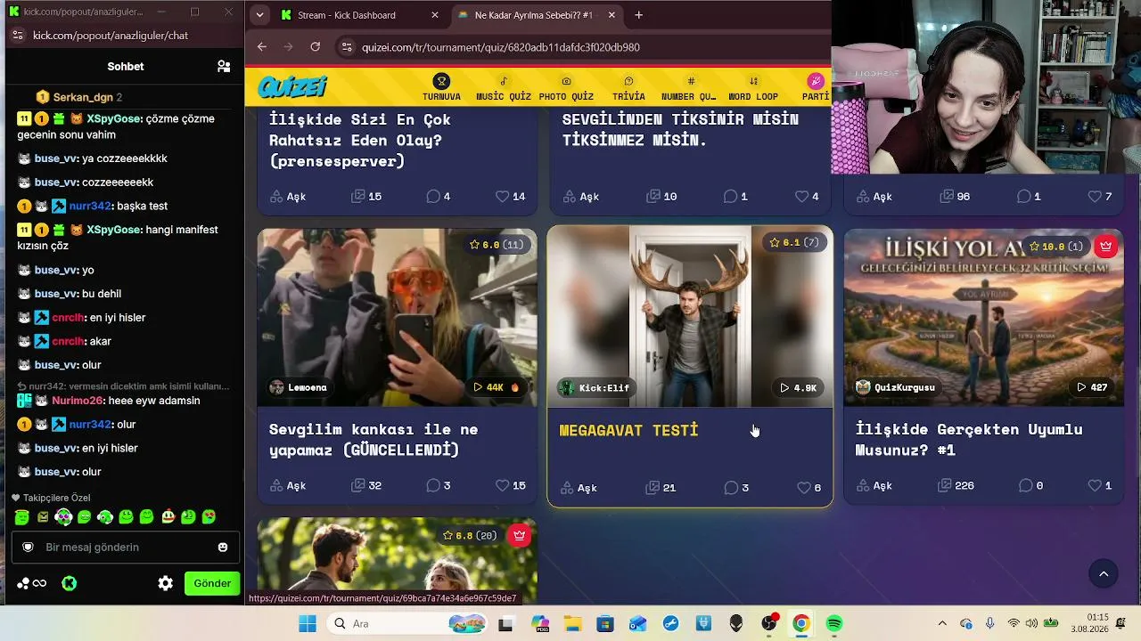The width and height of the screenshot is (1141, 641).
Task: Close the Stream - Kick Dashboard tab
Action: [x=435, y=15]
